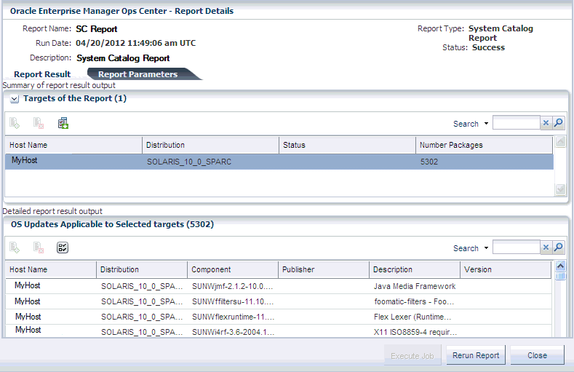
Task: Click the remove-document icon in OS Updates toolbar
Action: (39, 248)
